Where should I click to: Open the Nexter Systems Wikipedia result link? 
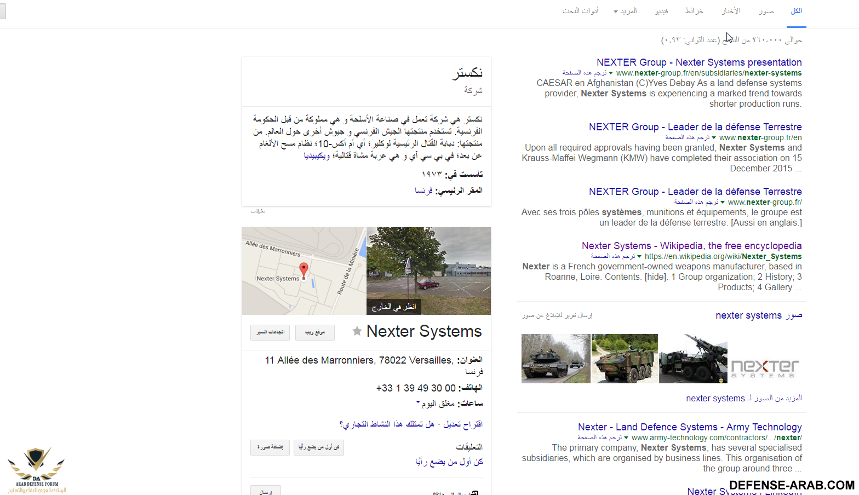pos(691,246)
